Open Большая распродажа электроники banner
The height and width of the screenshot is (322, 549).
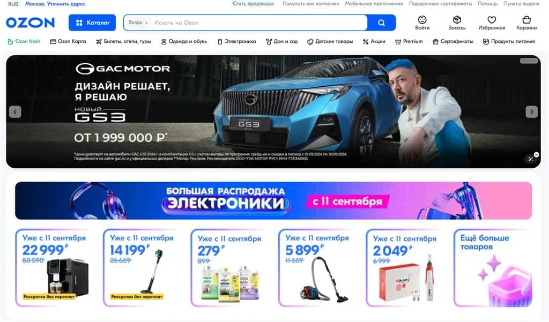(273, 200)
